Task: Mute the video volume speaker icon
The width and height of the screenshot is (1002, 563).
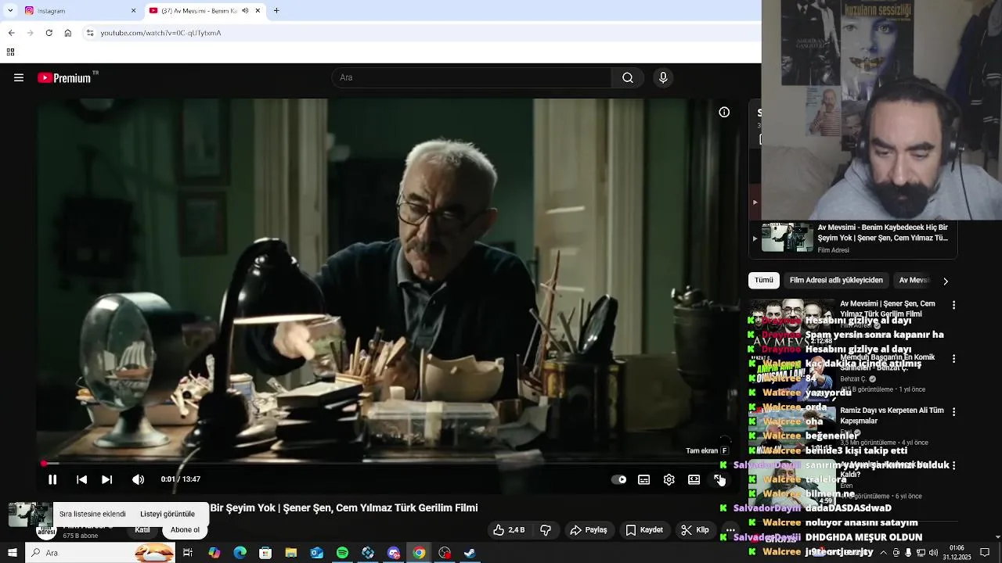Action: (138, 479)
